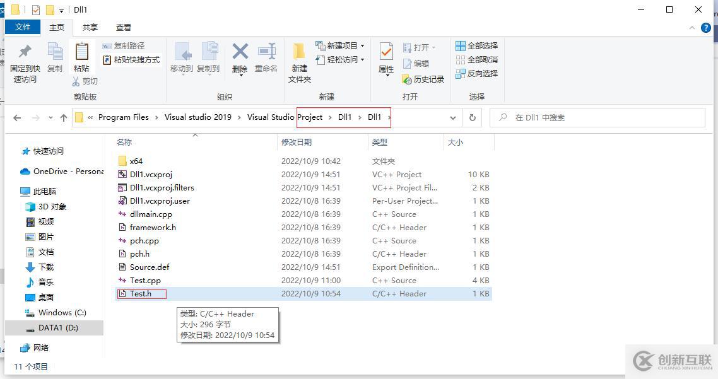Click Program Files in the address bar
The height and width of the screenshot is (379, 718).
pos(124,117)
